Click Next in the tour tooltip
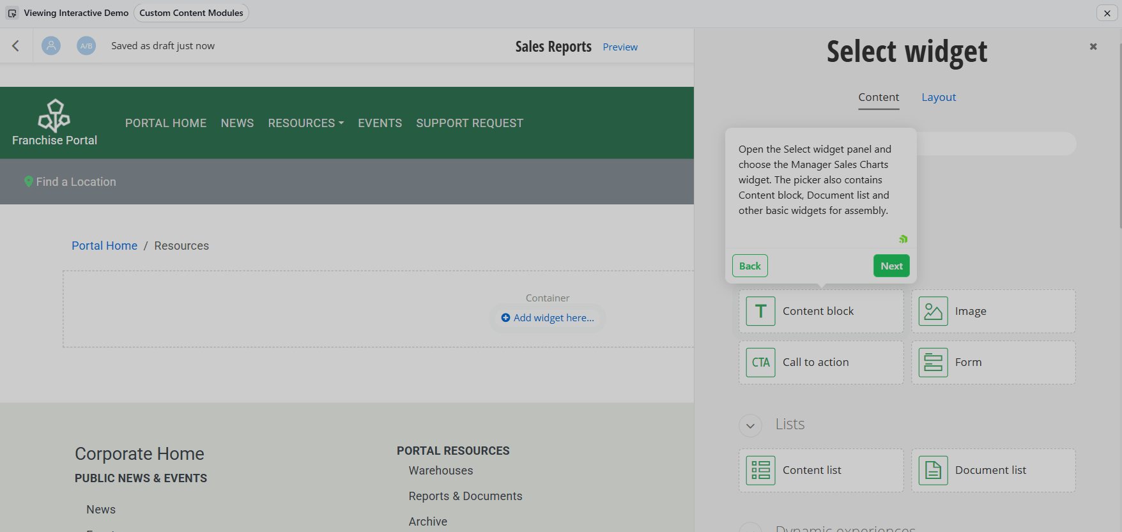Viewport: 1122px width, 532px height. [891, 266]
